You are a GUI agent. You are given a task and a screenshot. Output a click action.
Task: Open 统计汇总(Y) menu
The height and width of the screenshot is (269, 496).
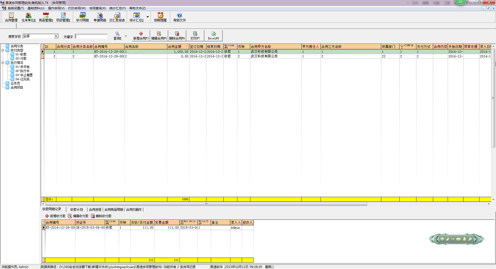(x=118, y=8)
